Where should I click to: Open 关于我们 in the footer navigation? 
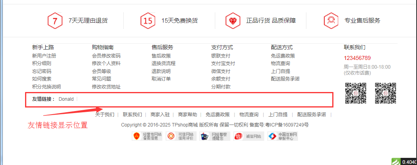click(x=105, y=115)
